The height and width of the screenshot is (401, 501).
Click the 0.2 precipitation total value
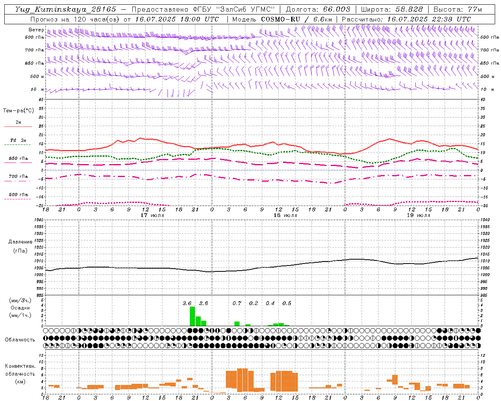[x=254, y=303]
